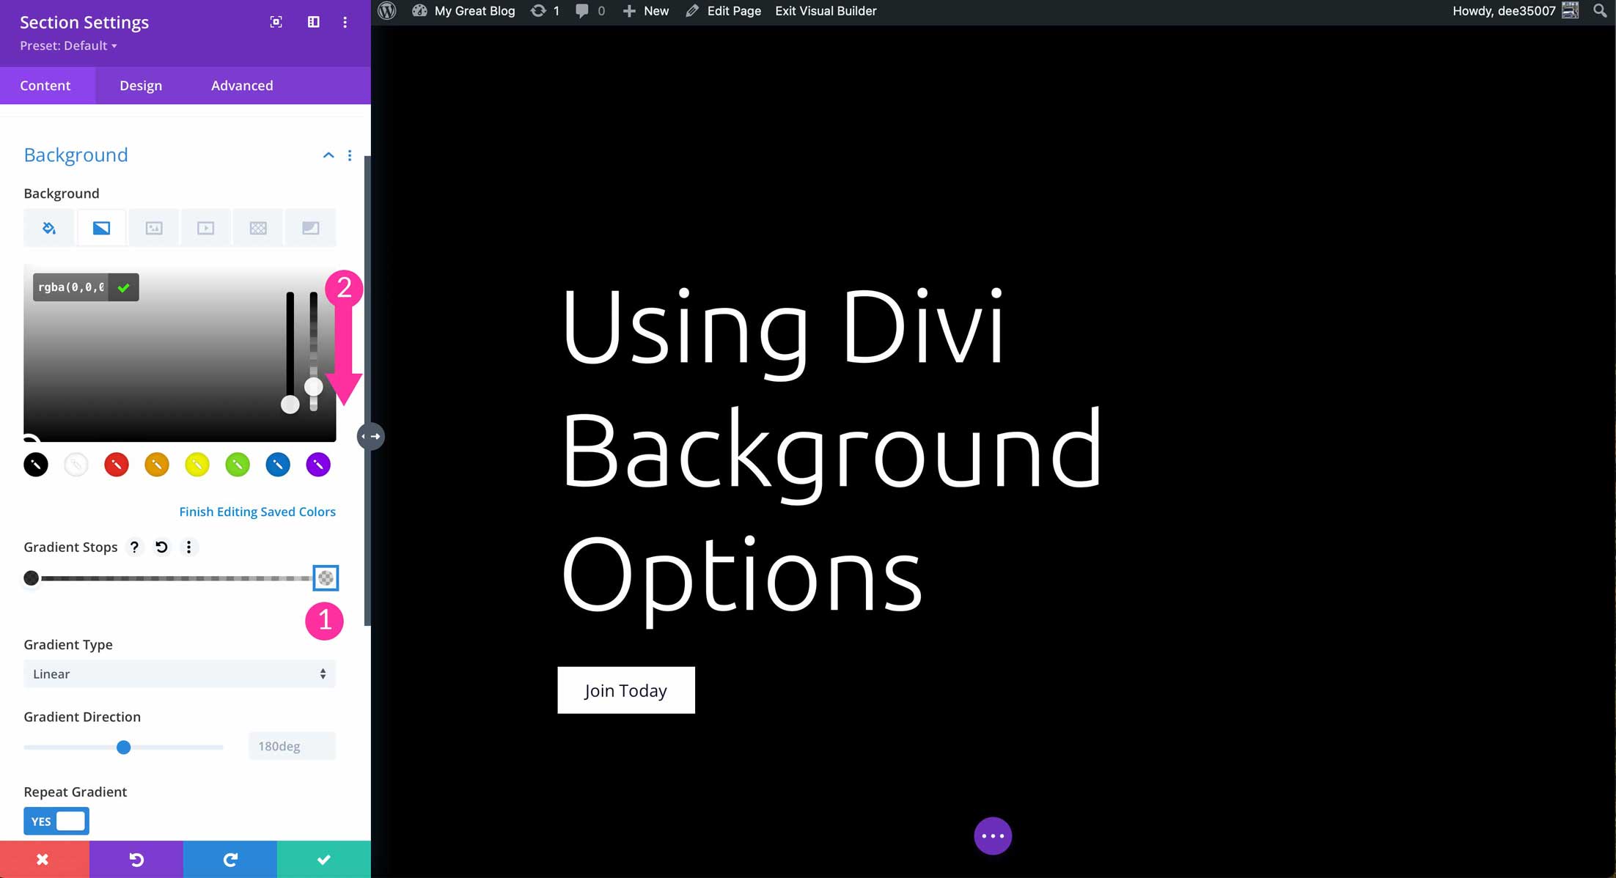Image resolution: width=1616 pixels, height=878 pixels.
Task: Enable the checkered gradient stop option
Action: 327,578
